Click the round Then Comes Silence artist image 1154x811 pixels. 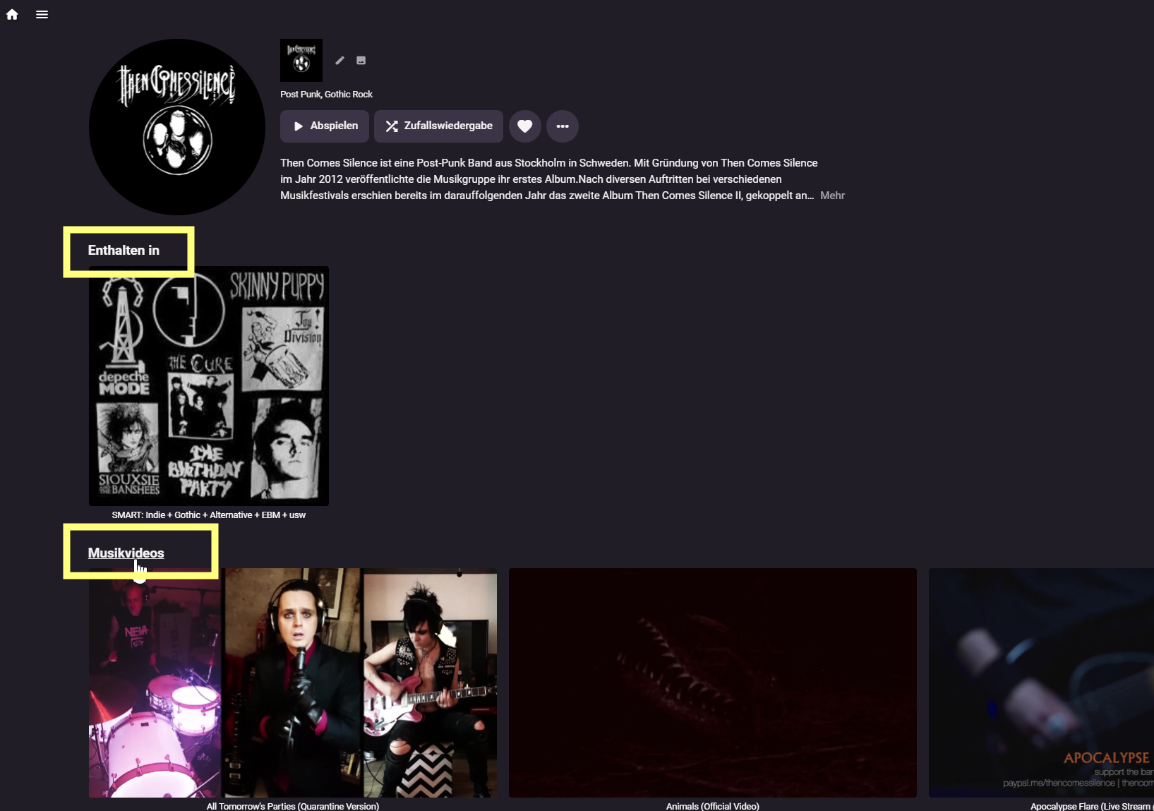pyautogui.click(x=177, y=127)
